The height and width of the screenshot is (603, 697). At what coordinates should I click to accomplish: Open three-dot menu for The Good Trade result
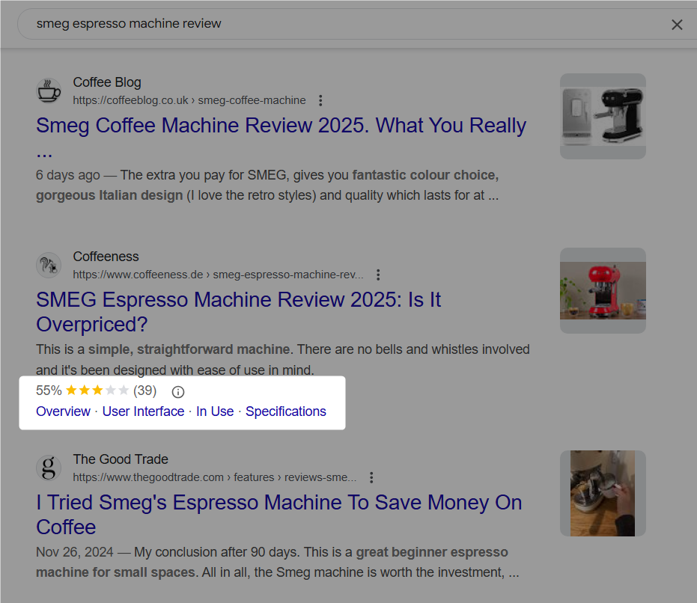371,477
